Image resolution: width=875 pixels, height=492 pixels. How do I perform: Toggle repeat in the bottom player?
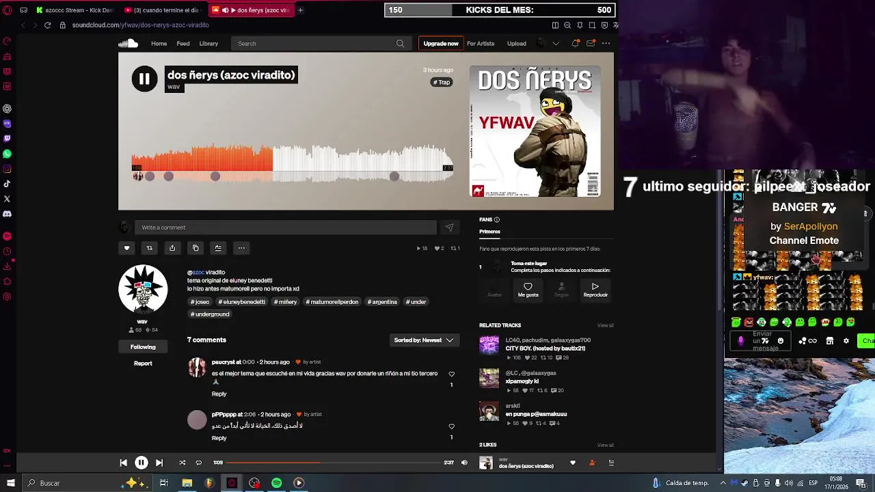pyautogui.click(x=199, y=463)
